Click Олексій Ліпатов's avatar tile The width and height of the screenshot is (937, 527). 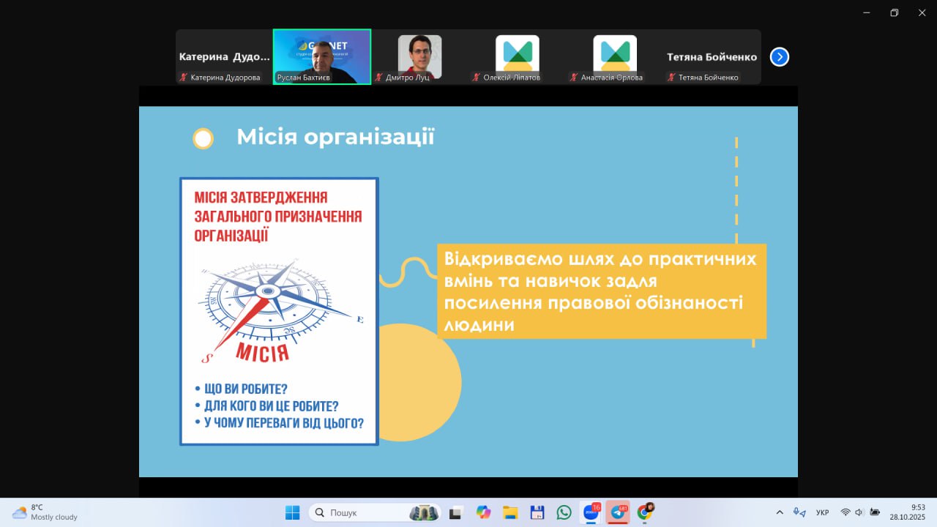point(517,56)
